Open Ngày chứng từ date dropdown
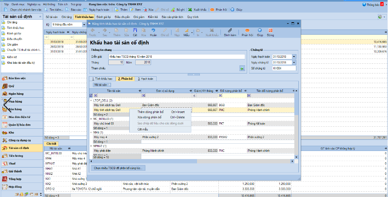The width and height of the screenshot is (388, 197). pyautogui.click(x=294, y=63)
